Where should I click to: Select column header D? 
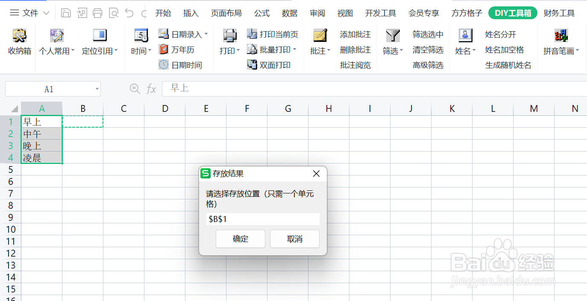(165, 108)
